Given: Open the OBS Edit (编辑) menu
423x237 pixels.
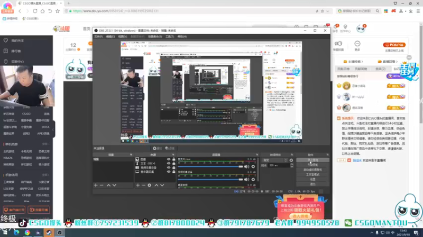Looking at the screenshot, I should (110, 36).
